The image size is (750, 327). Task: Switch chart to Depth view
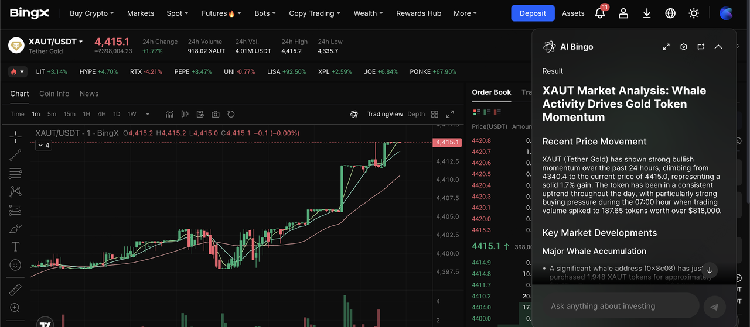pyautogui.click(x=416, y=114)
